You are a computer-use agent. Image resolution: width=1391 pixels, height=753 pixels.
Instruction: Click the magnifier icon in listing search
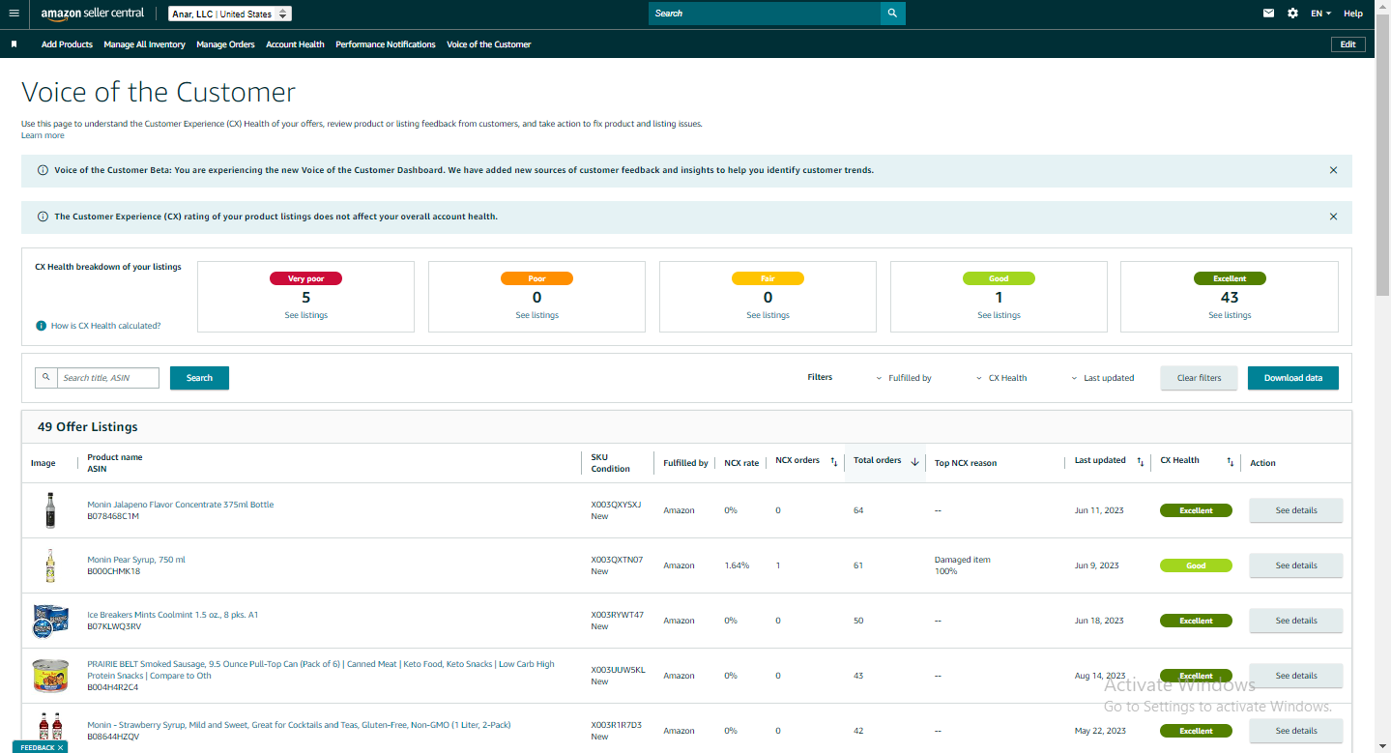[45, 377]
